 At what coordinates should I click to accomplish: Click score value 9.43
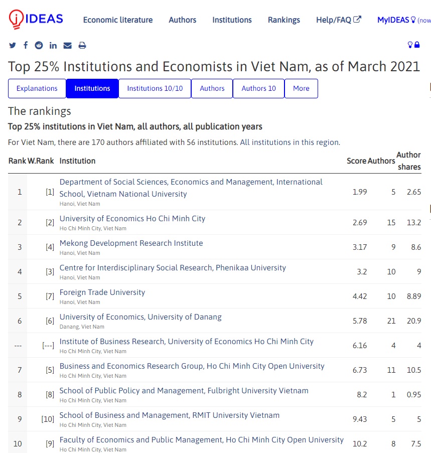tap(360, 419)
